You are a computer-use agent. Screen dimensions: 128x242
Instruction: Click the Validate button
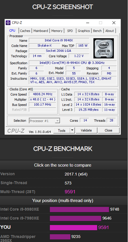86,130
